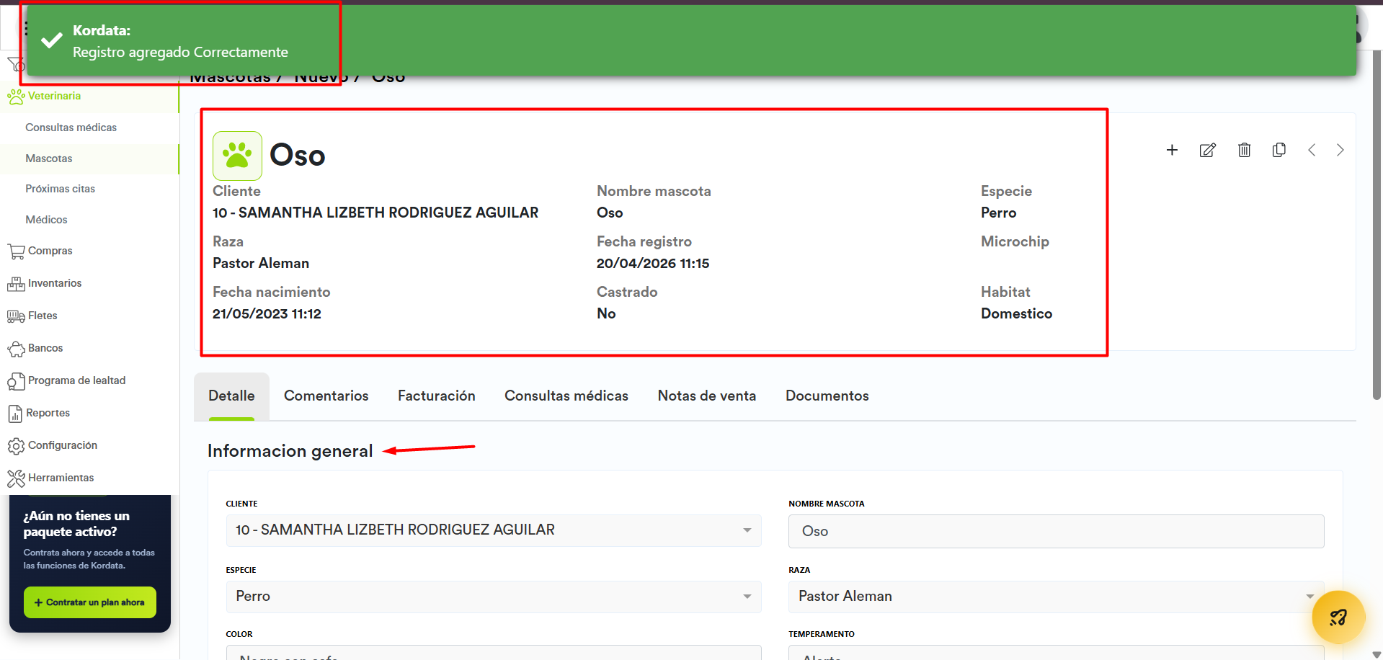Open Próximas citas in the sidebar
The image size is (1383, 660).
pyautogui.click(x=61, y=189)
